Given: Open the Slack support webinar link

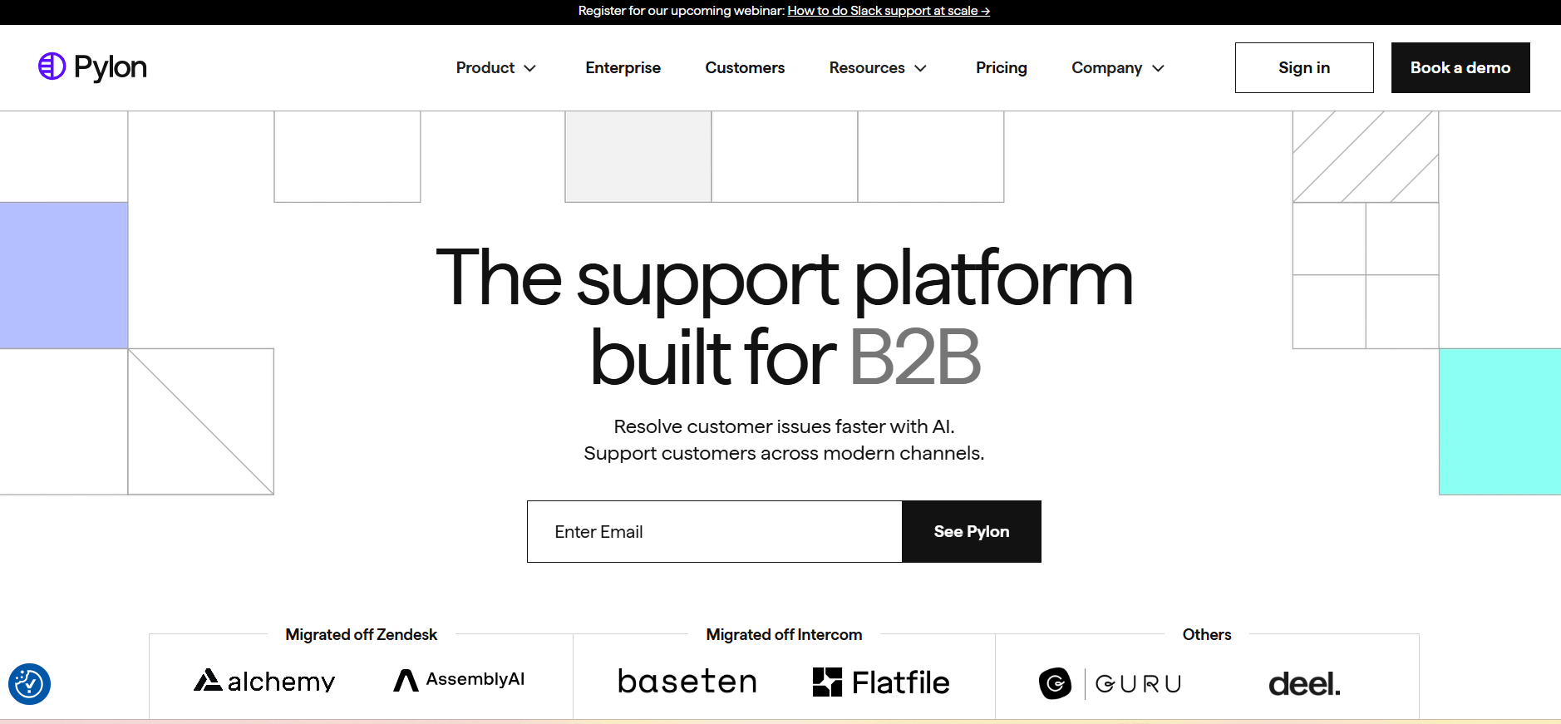Looking at the screenshot, I should tap(889, 11).
